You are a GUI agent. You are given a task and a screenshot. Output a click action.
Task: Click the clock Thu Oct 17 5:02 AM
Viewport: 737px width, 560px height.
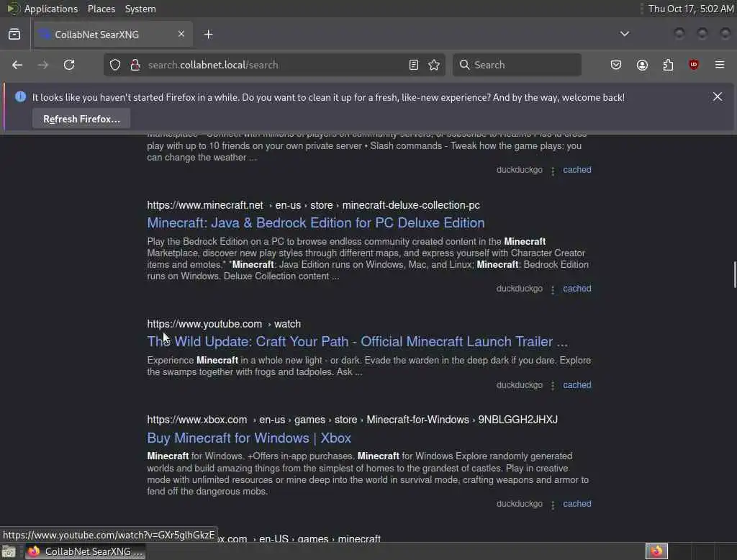tap(690, 9)
